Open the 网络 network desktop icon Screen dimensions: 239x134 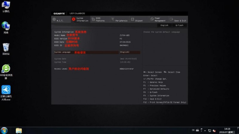point(6,28)
